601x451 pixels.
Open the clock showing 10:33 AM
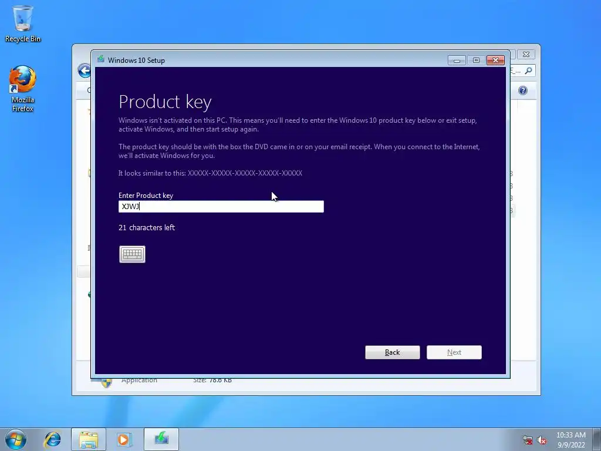[571, 440]
